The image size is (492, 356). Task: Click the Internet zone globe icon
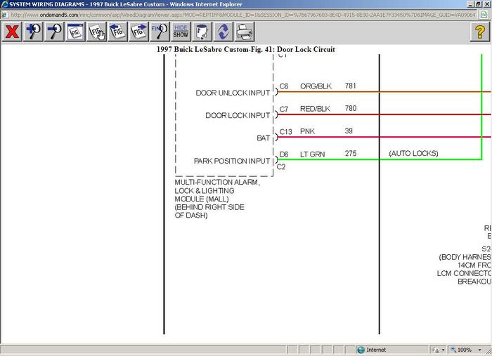click(361, 350)
